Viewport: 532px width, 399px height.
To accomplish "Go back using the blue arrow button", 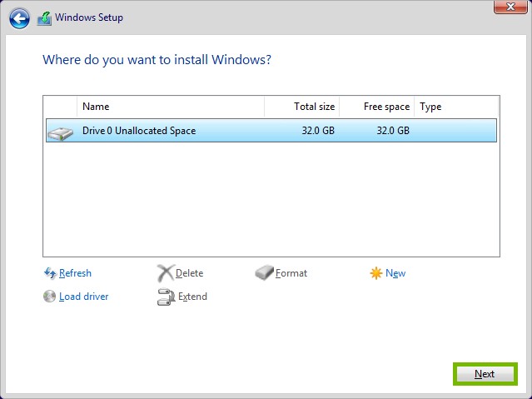I will click(x=19, y=18).
